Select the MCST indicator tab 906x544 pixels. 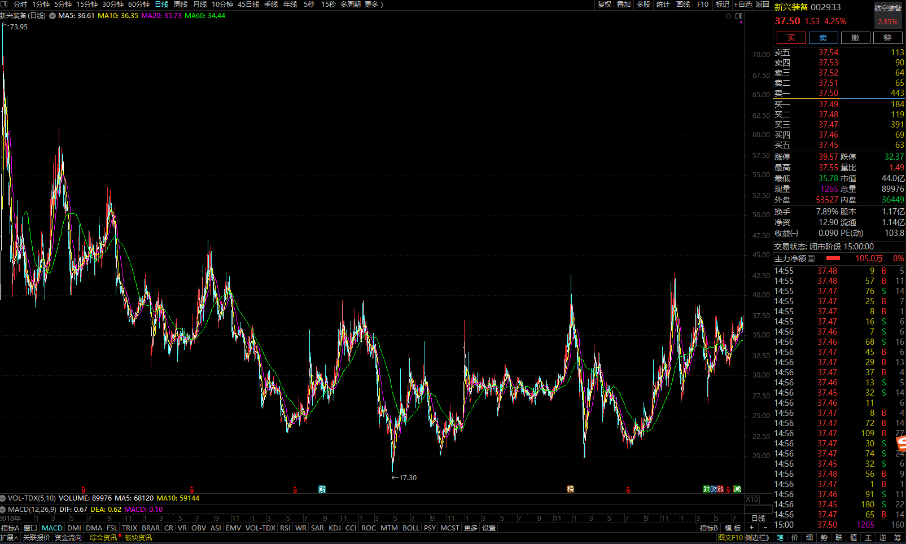click(x=450, y=528)
